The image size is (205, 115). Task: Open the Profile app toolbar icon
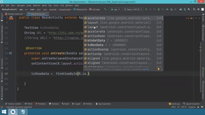(167, 9)
